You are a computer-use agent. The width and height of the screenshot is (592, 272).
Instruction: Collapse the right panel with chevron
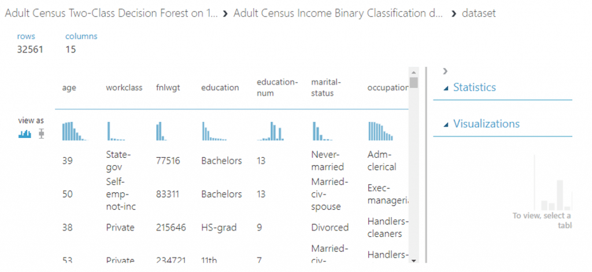click(x=445, y=71)
